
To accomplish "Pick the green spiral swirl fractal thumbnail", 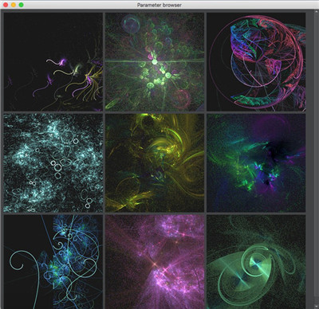I will click(x=256, y=262).
